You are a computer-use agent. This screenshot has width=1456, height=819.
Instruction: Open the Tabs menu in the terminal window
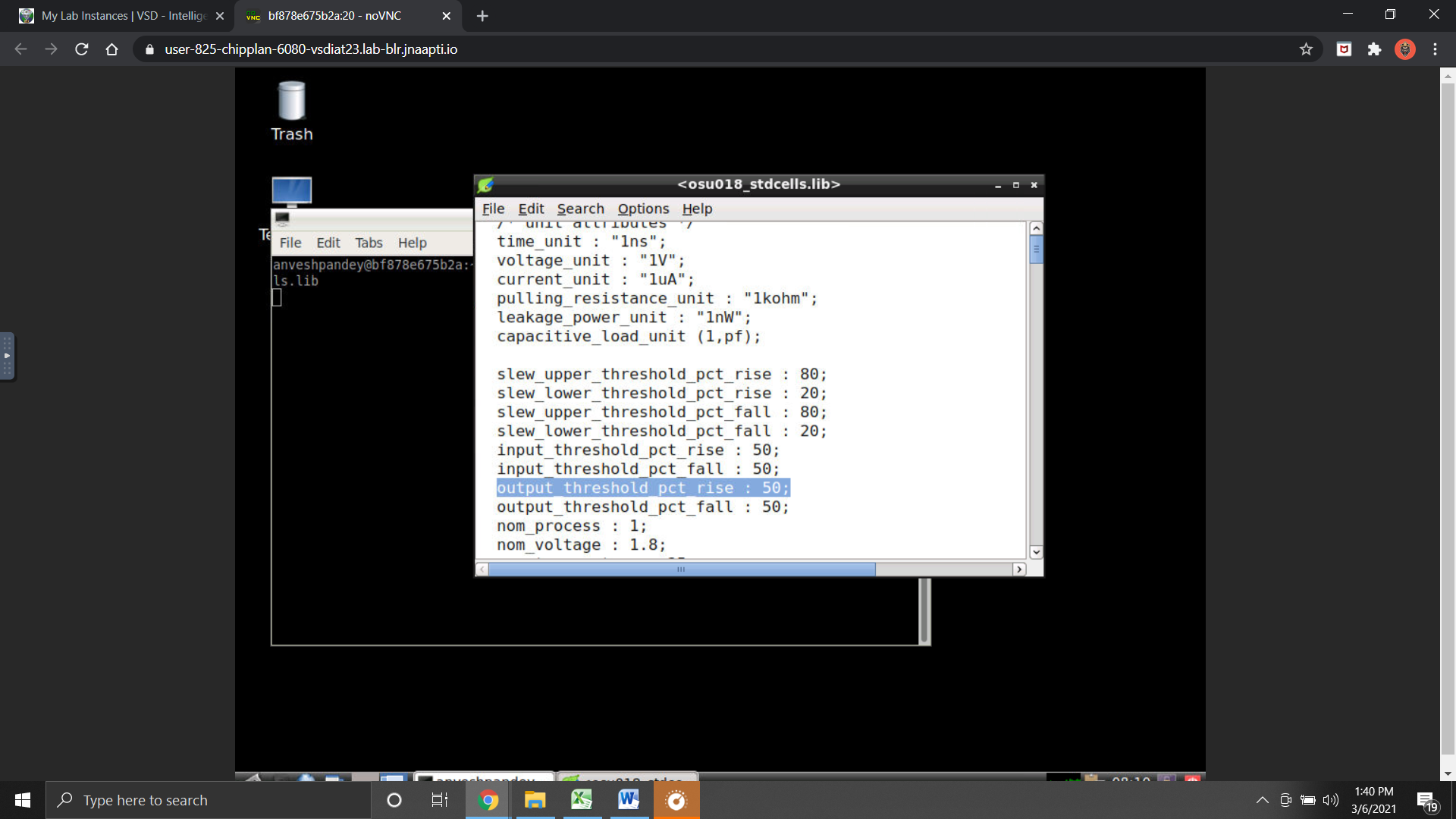tap(369, 243)
